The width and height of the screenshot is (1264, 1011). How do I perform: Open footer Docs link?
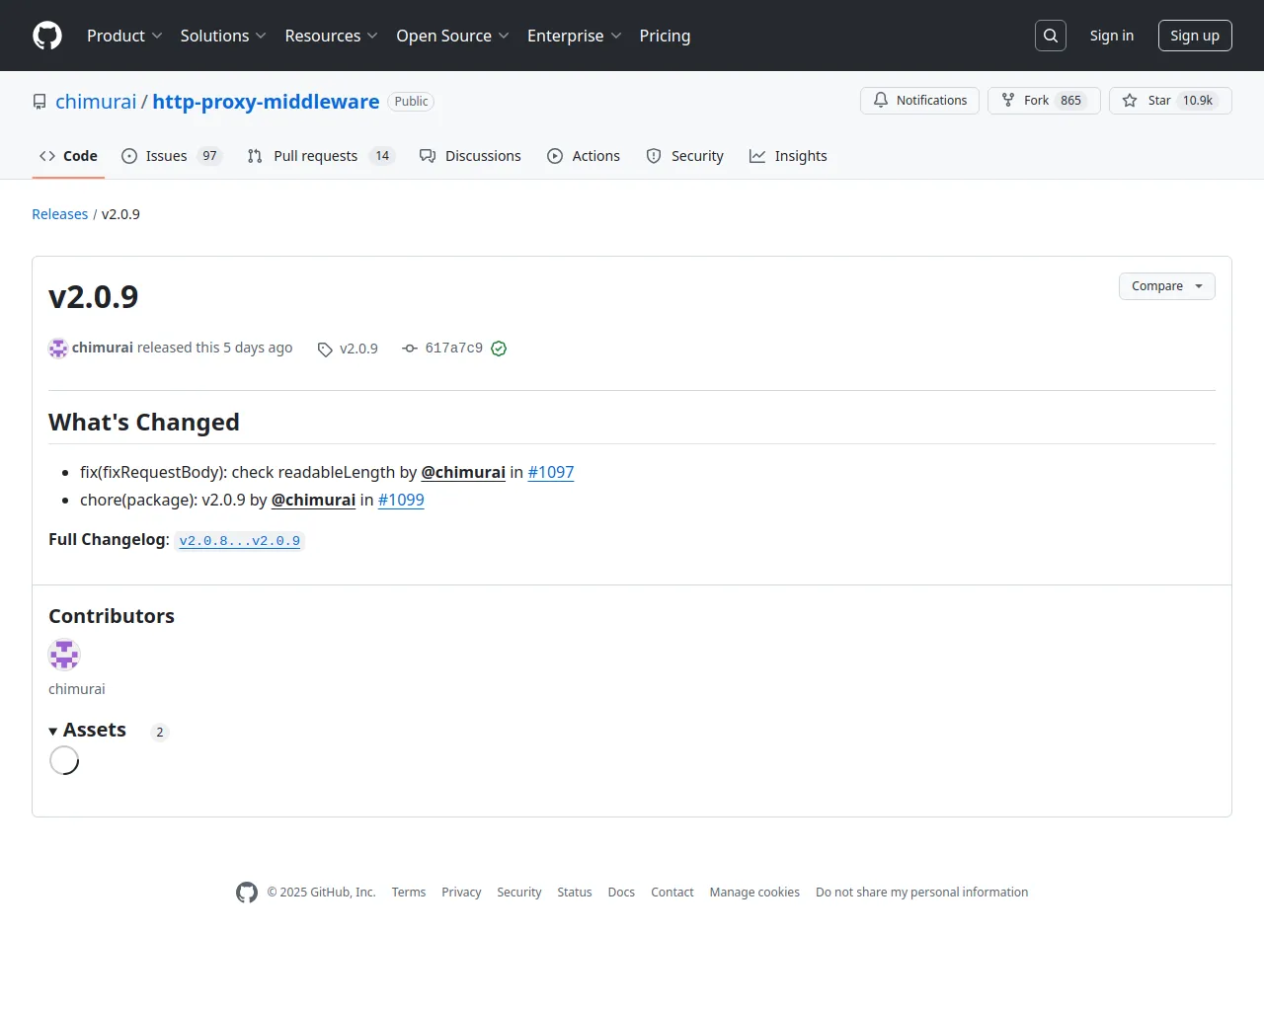pyautogui.click(x=621, y=893)
